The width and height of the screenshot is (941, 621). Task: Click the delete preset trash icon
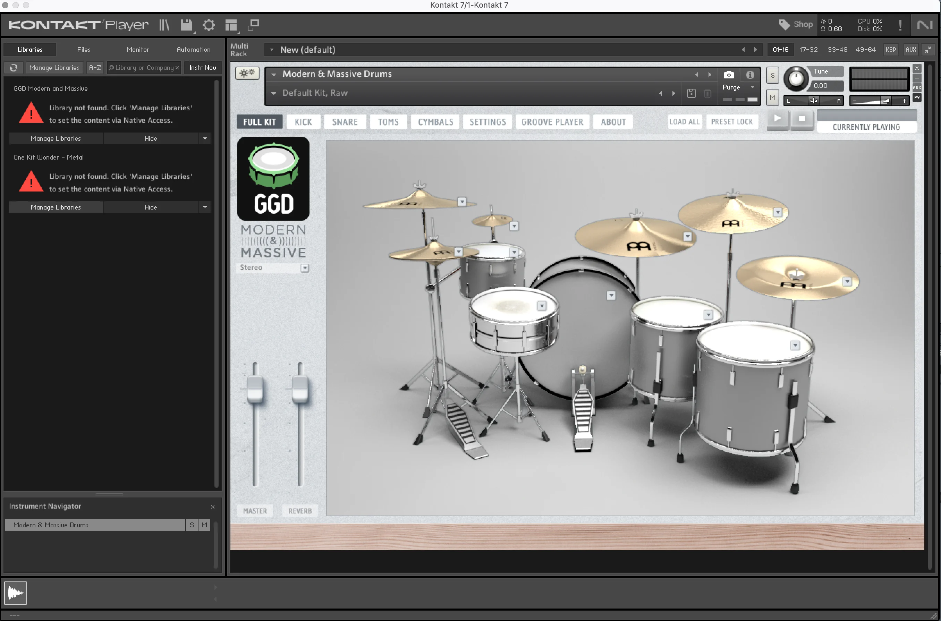coord(707,93)
